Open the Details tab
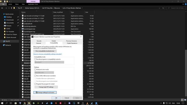This screenshot has width=187, height=105. click(x=54, y=41)
